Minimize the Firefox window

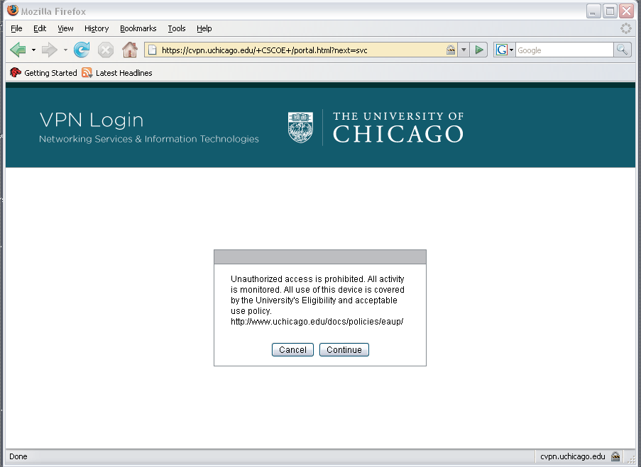coord(593,11)
